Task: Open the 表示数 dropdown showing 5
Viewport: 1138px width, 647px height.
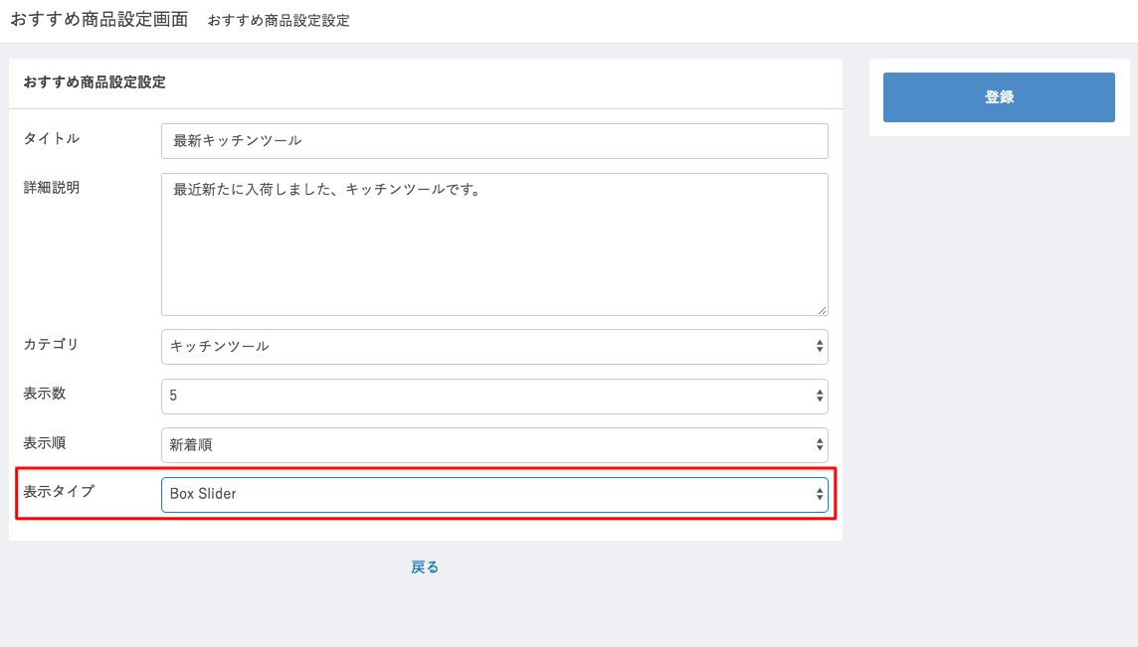Action: (494, 396)
